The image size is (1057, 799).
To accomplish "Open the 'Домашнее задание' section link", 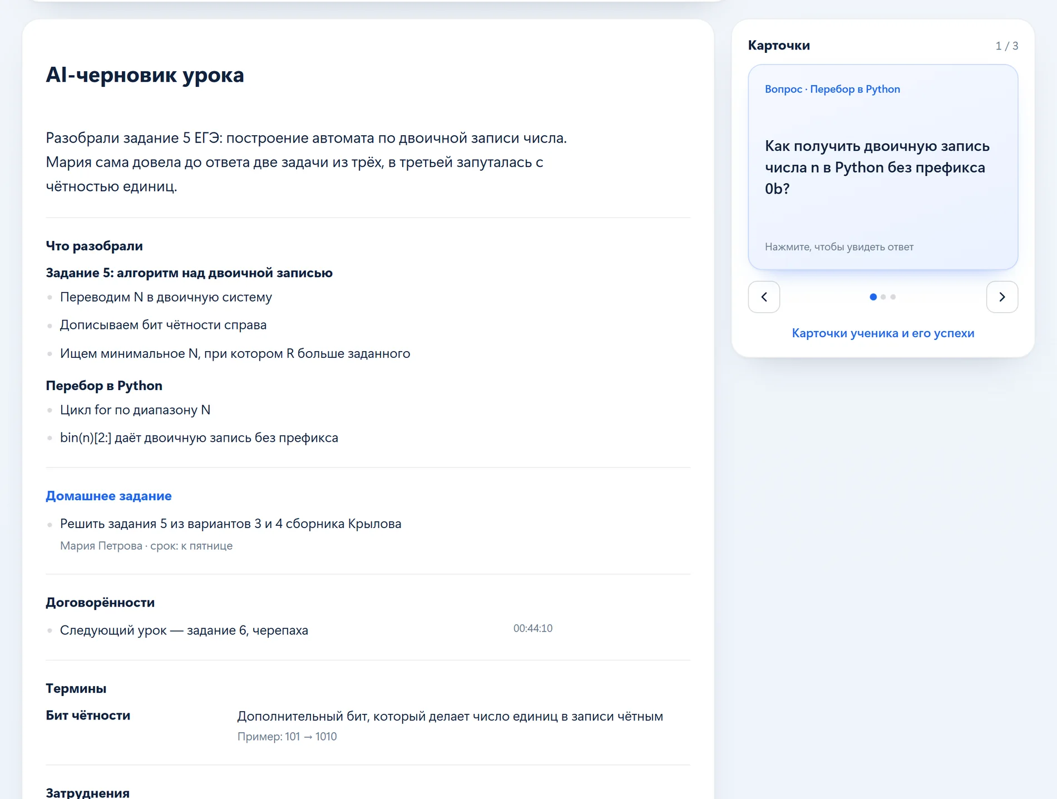I will point(108,496).
